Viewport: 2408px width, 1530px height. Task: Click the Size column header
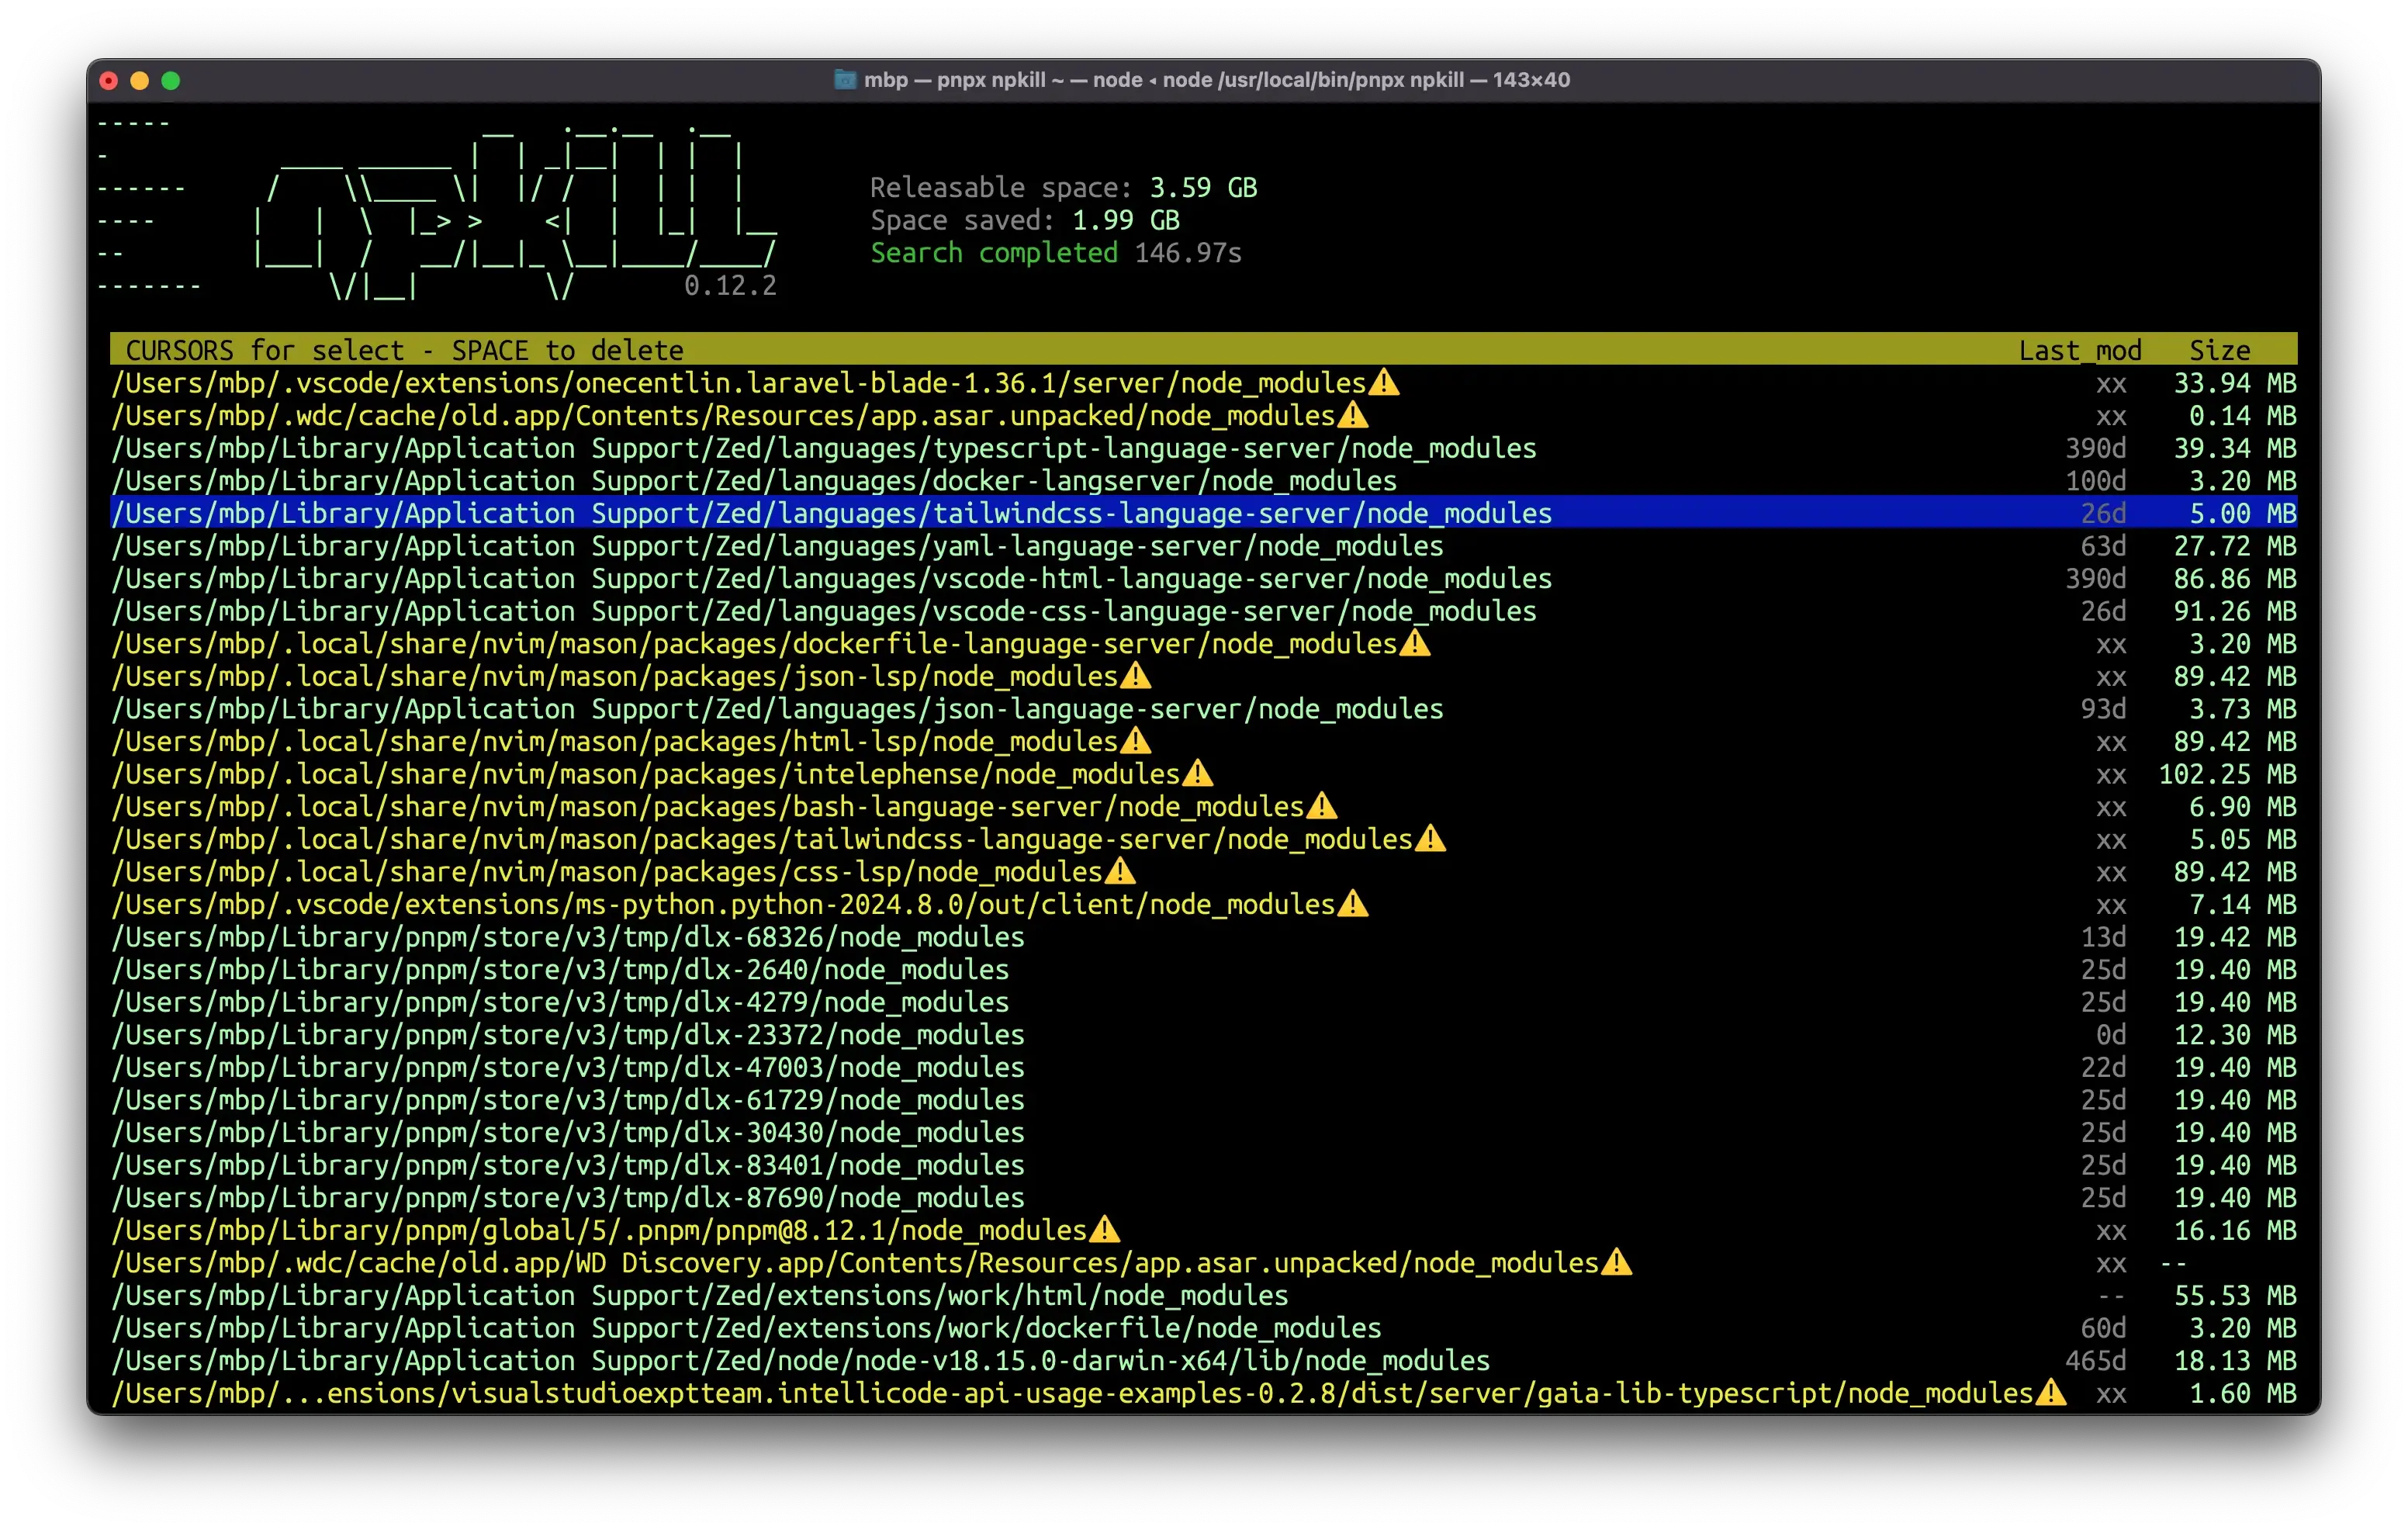pyautogui.click(x=2219, y=351)
